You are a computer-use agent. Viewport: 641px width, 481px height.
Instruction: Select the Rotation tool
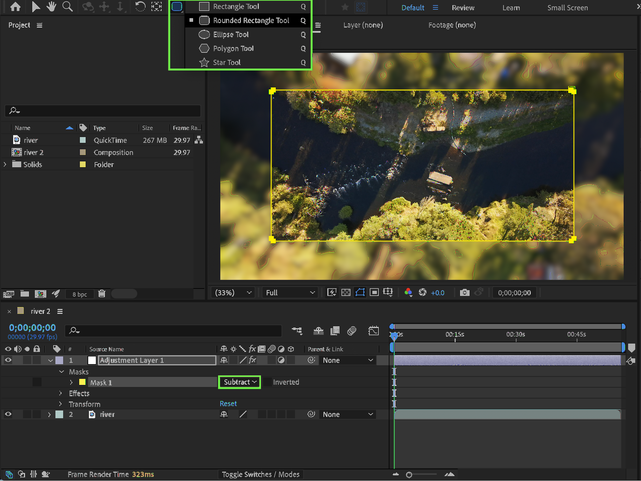pos(140,6)
